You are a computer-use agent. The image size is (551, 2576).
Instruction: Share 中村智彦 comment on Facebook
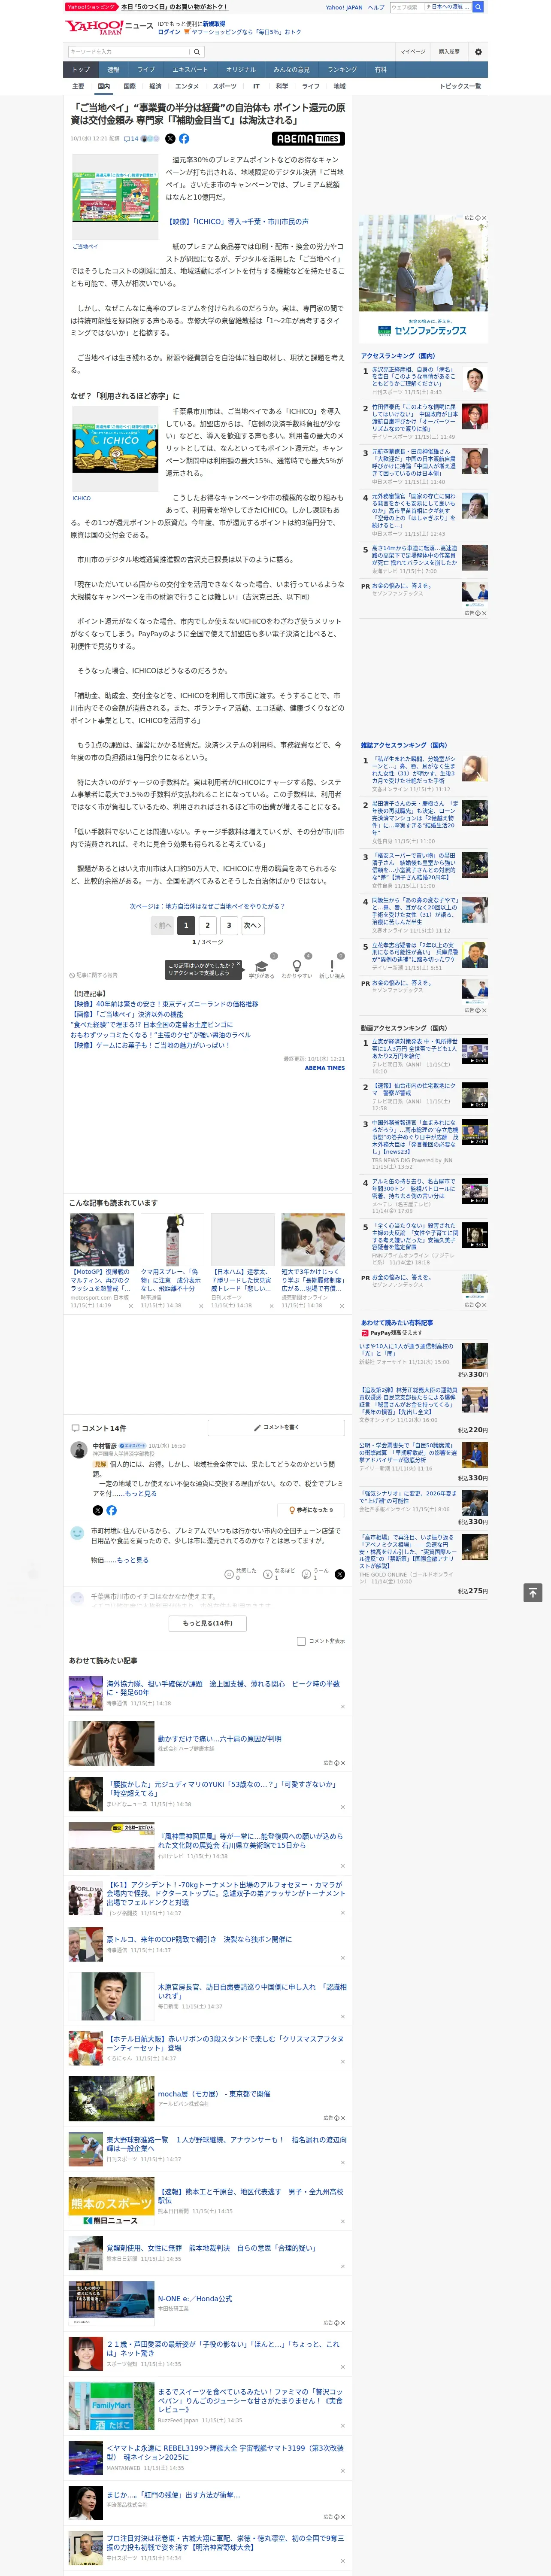point(111,1510)
